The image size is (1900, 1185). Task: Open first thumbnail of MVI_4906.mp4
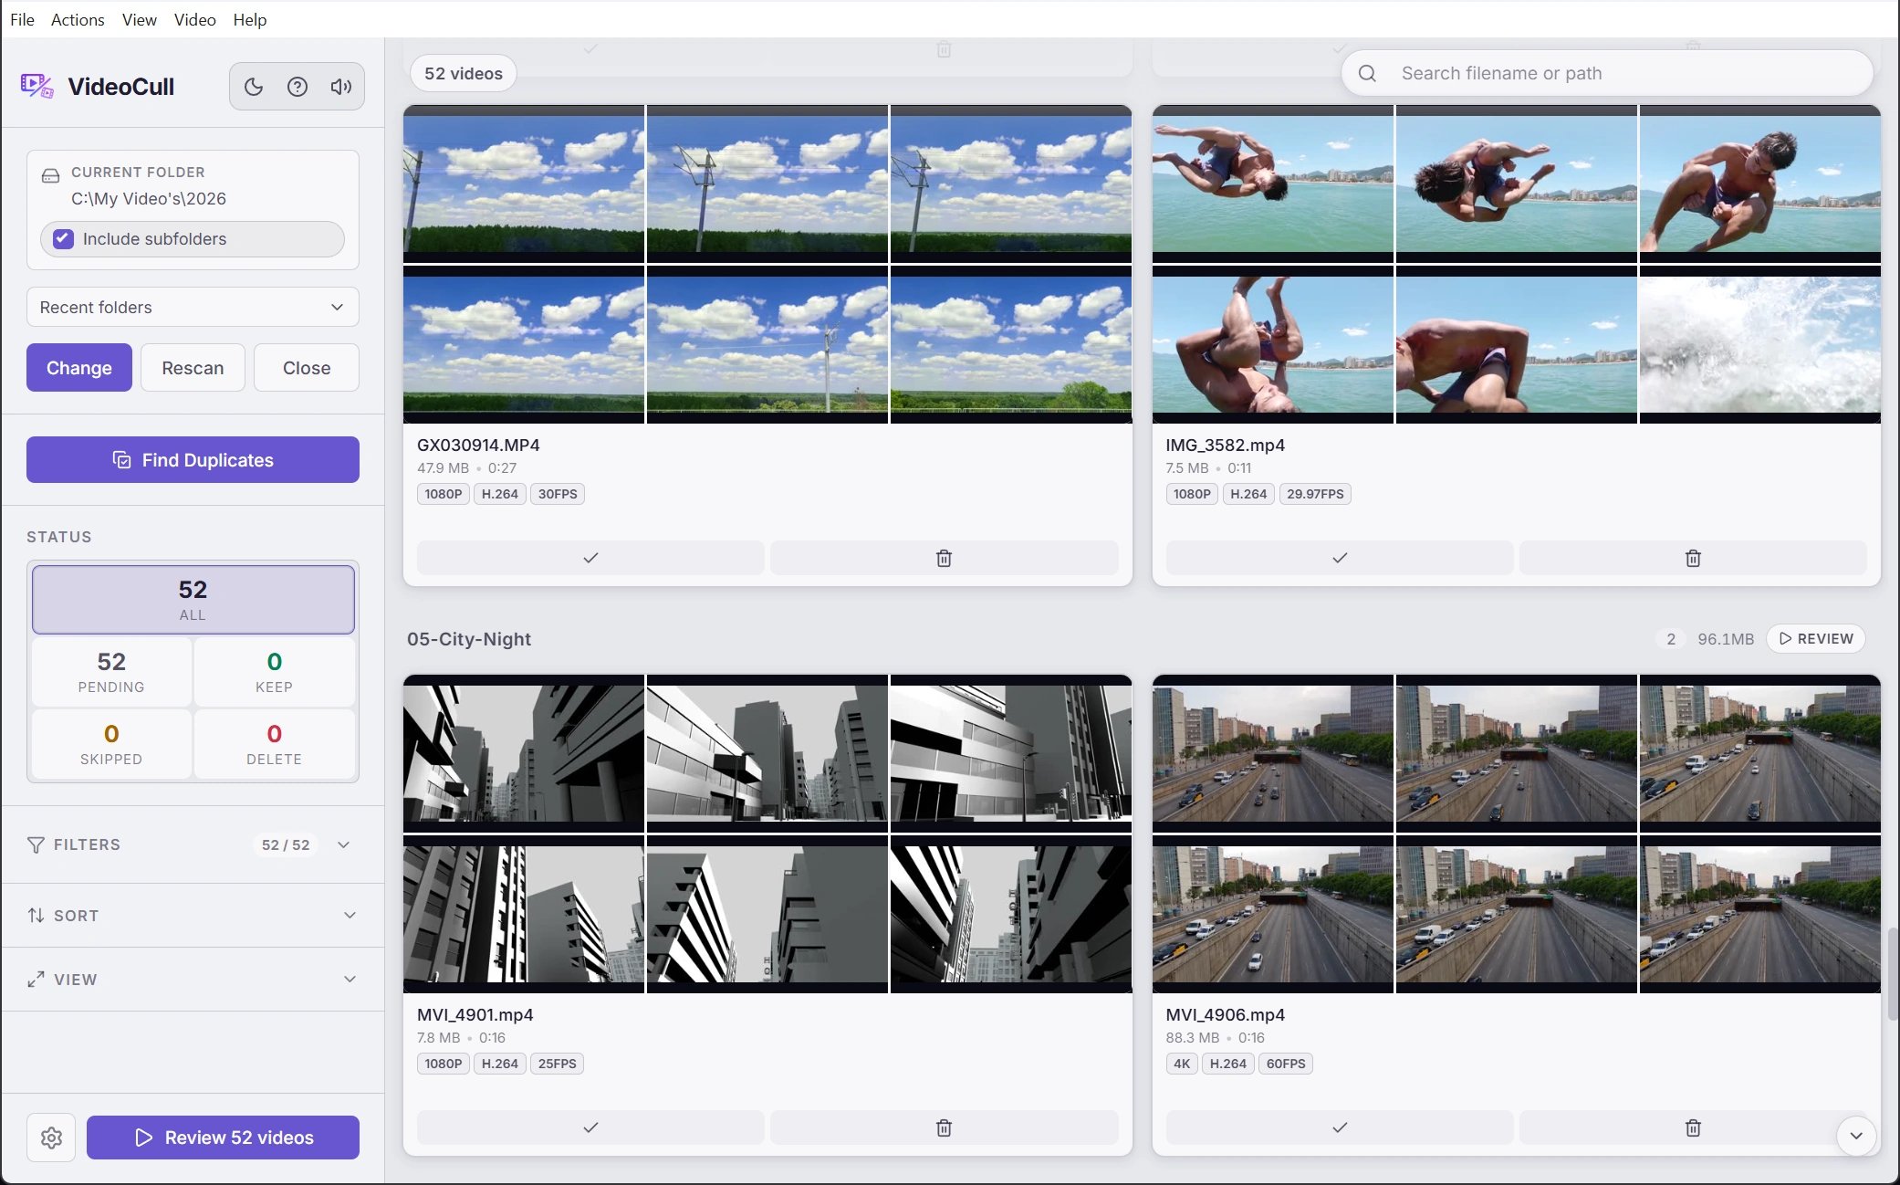1272,753
